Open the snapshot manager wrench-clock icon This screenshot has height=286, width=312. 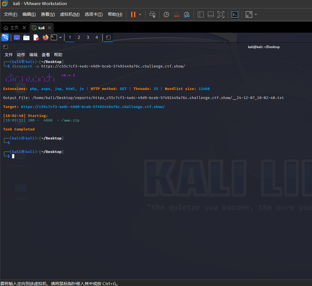point(186,15)
